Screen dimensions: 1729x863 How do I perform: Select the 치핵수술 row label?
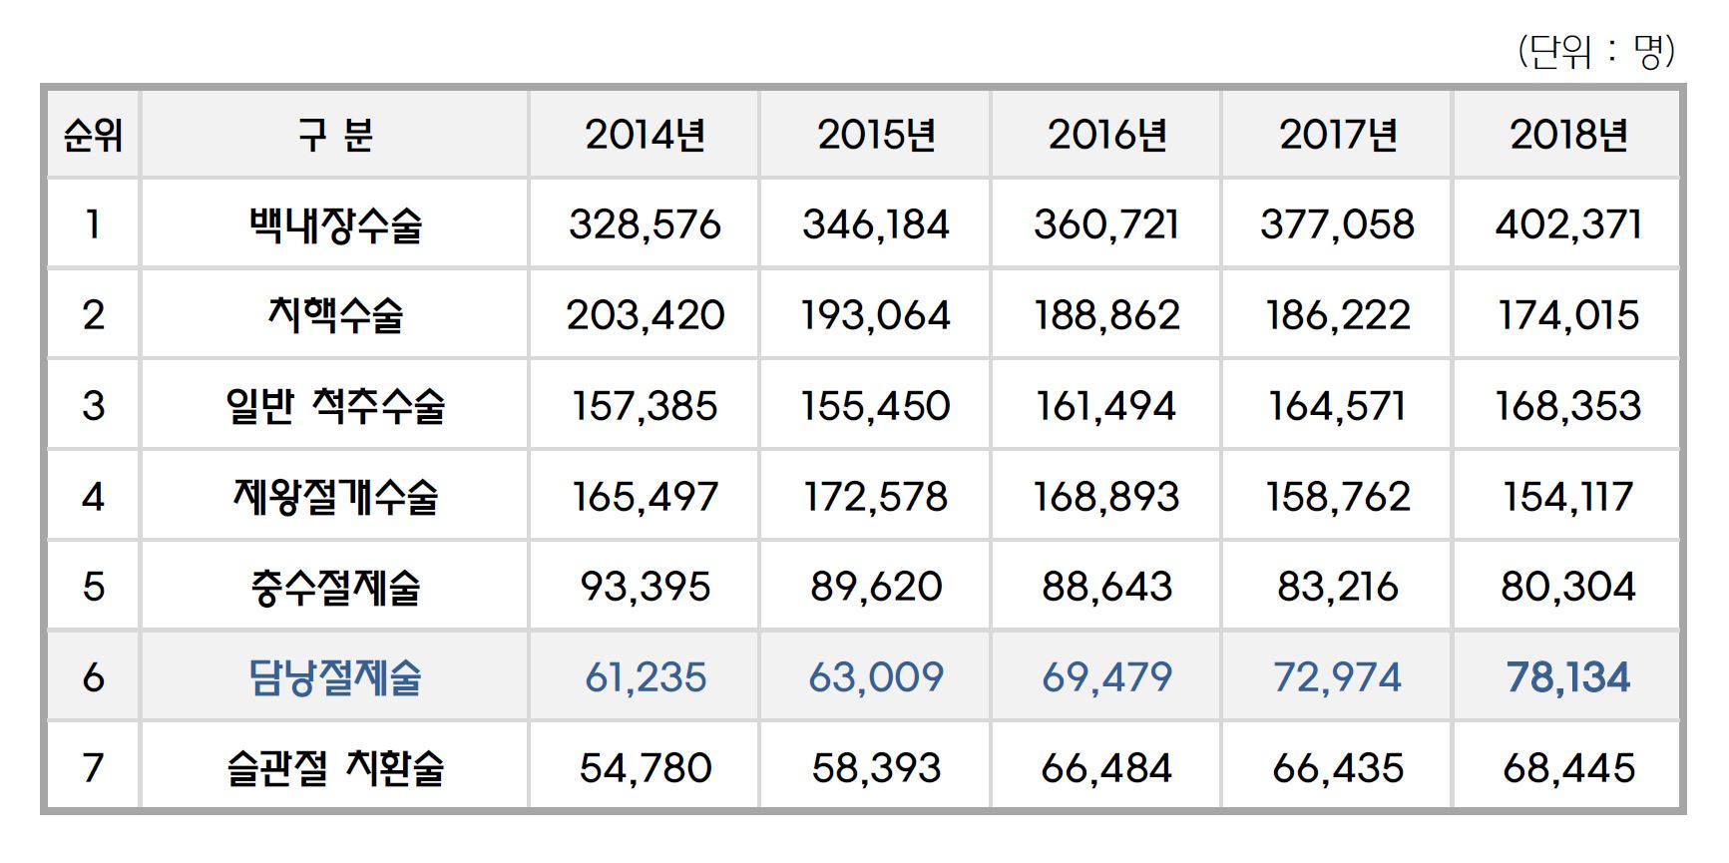point(335,315)
